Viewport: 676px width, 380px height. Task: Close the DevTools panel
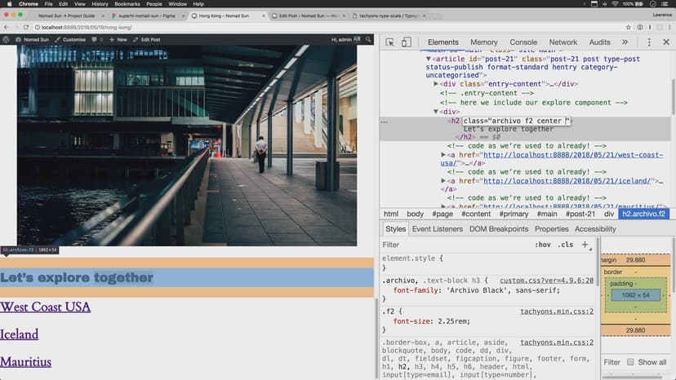(665, 42)
